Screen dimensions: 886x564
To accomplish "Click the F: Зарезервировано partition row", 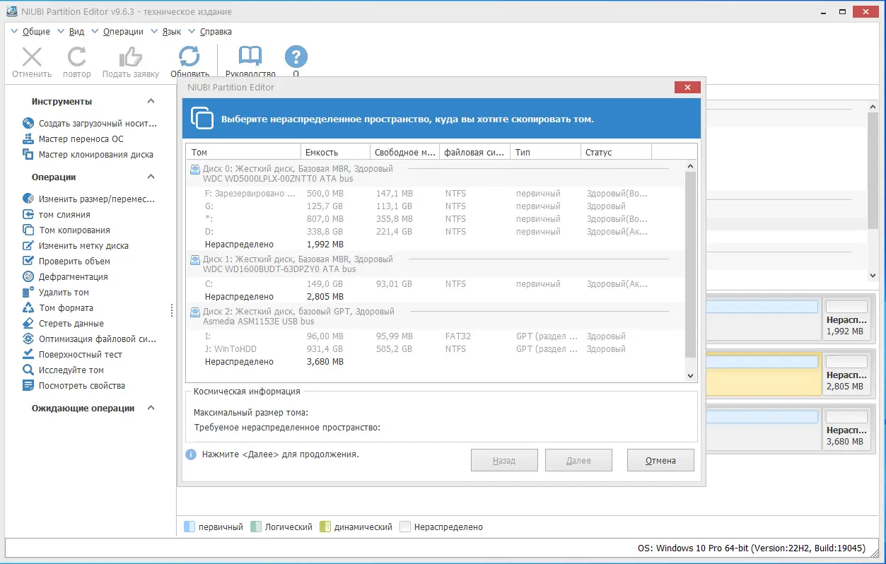I will coord(436,193).
